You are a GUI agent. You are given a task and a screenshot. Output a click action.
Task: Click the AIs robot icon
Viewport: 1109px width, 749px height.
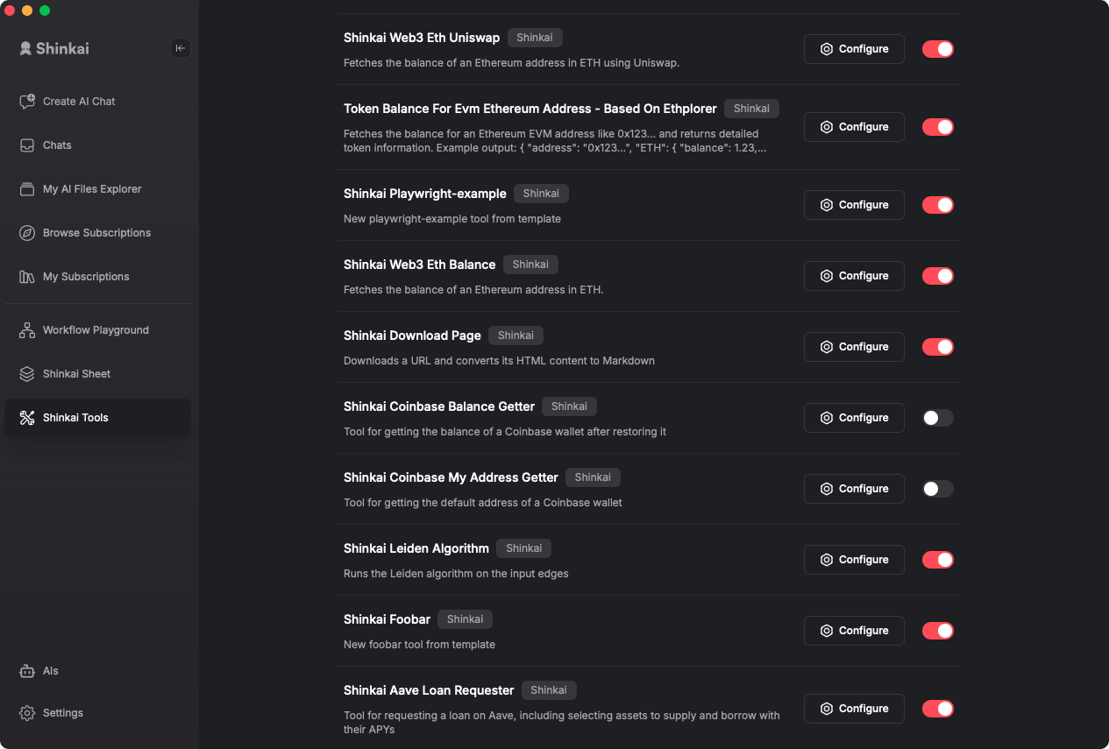click(27, 671)
